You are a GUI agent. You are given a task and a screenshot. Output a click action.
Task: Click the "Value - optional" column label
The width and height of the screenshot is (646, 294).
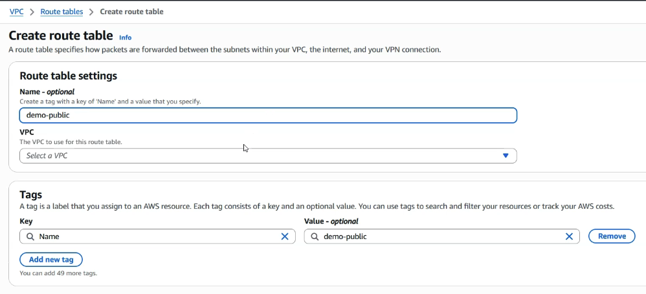click(x=331, y=222)
